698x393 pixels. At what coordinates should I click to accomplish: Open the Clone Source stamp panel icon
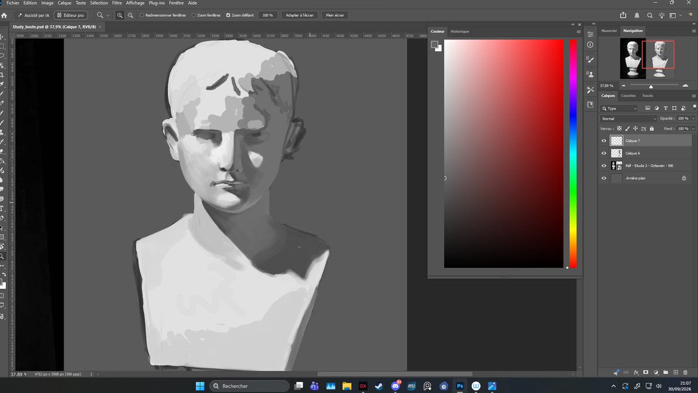tap(590, 75)
